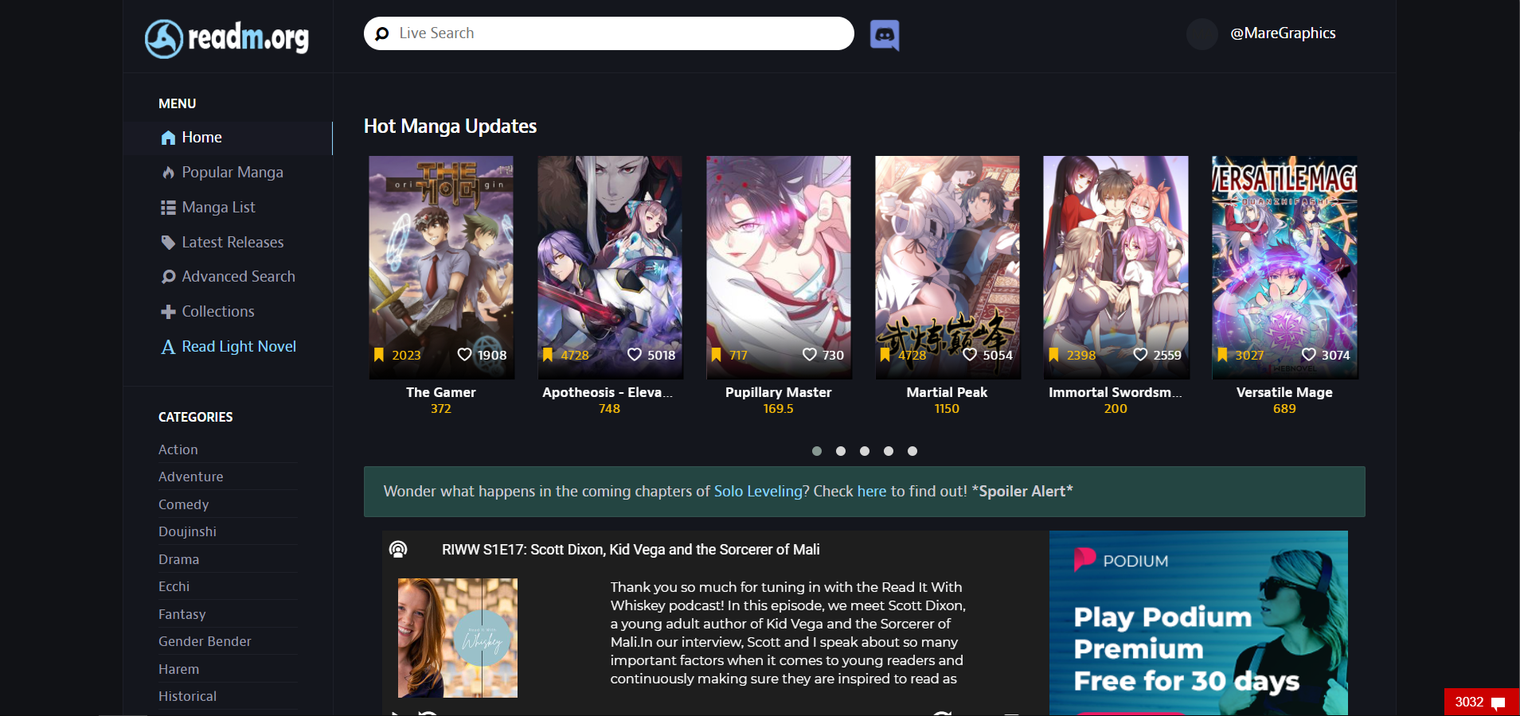Open the Discord icon link
1520x716 pixels.
[885, 35]
